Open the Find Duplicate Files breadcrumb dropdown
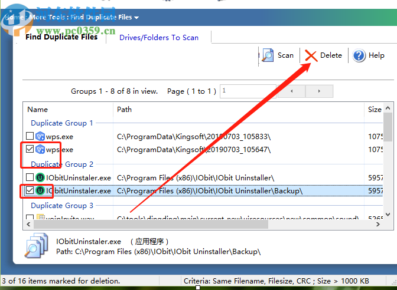This screenshot has height=290, width=397. point(136,18)
